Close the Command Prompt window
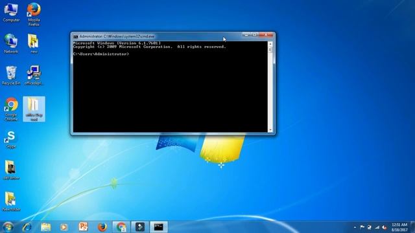Screen dimensions: 415x233 point(266,35)
